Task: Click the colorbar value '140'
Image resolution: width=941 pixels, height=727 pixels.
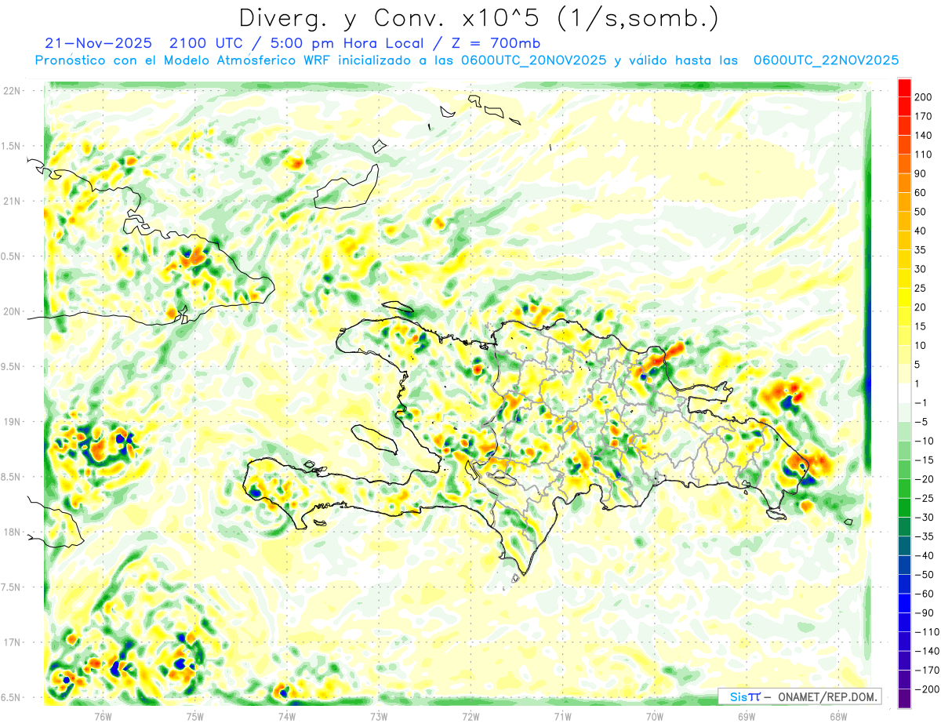Action: click(x=922, y=135)
